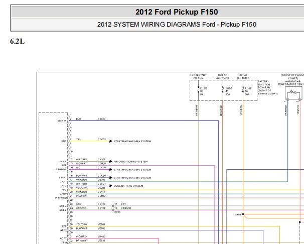Click the Ambient Air Temperature Sensor symbol
The height and width of the screenshot is (244, 304).
(x=293, y=93)
